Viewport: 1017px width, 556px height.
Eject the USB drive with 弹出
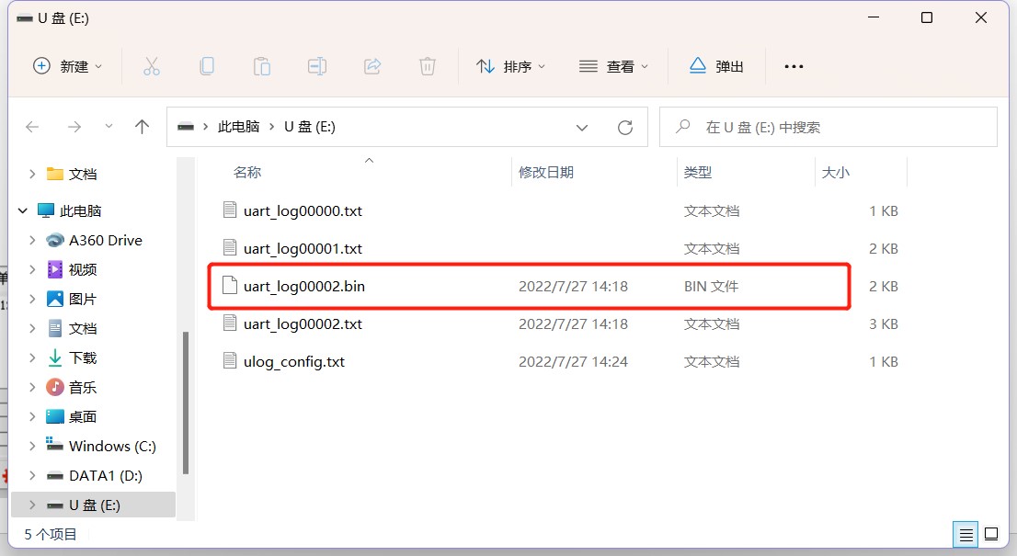coord(716,66)
